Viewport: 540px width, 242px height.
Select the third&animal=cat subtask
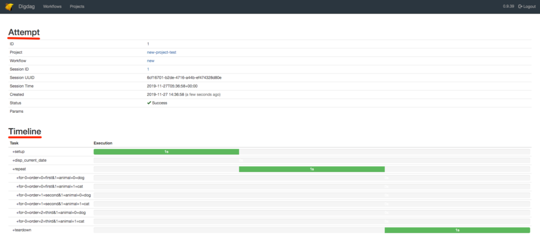tap(50, 221)
